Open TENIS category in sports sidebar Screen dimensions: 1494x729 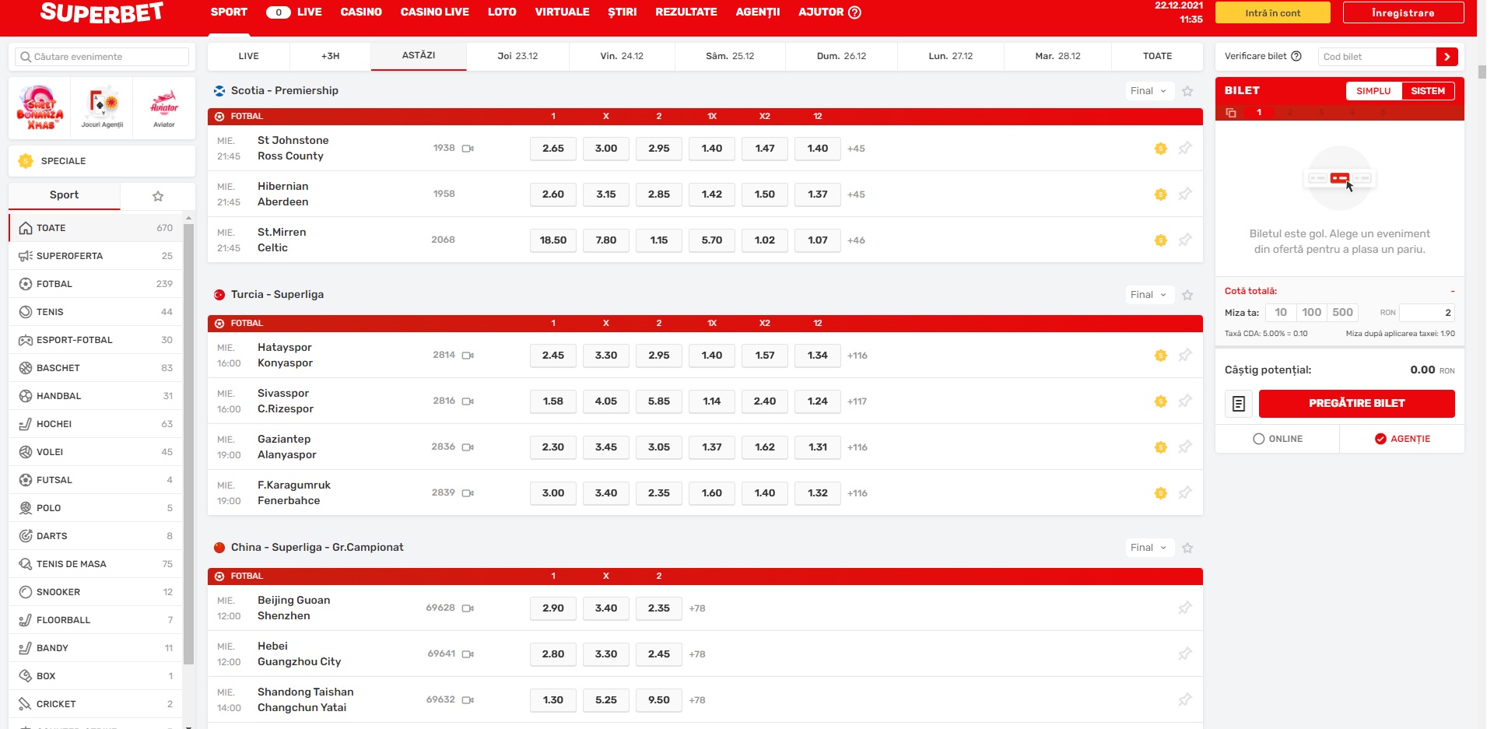[96, 312]
